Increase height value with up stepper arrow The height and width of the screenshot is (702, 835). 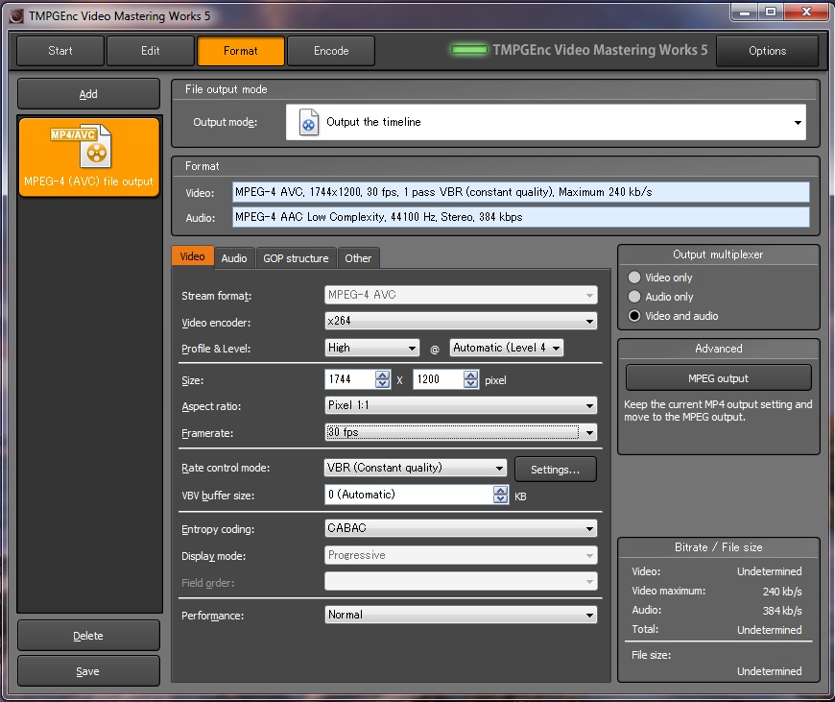(470, 375)
